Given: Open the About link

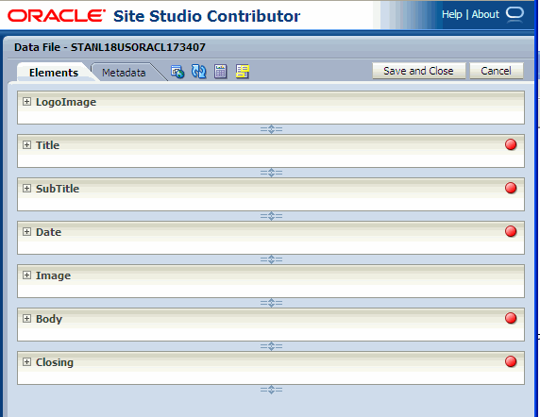Looking at the screenshot, I should [x=485, y=14].
